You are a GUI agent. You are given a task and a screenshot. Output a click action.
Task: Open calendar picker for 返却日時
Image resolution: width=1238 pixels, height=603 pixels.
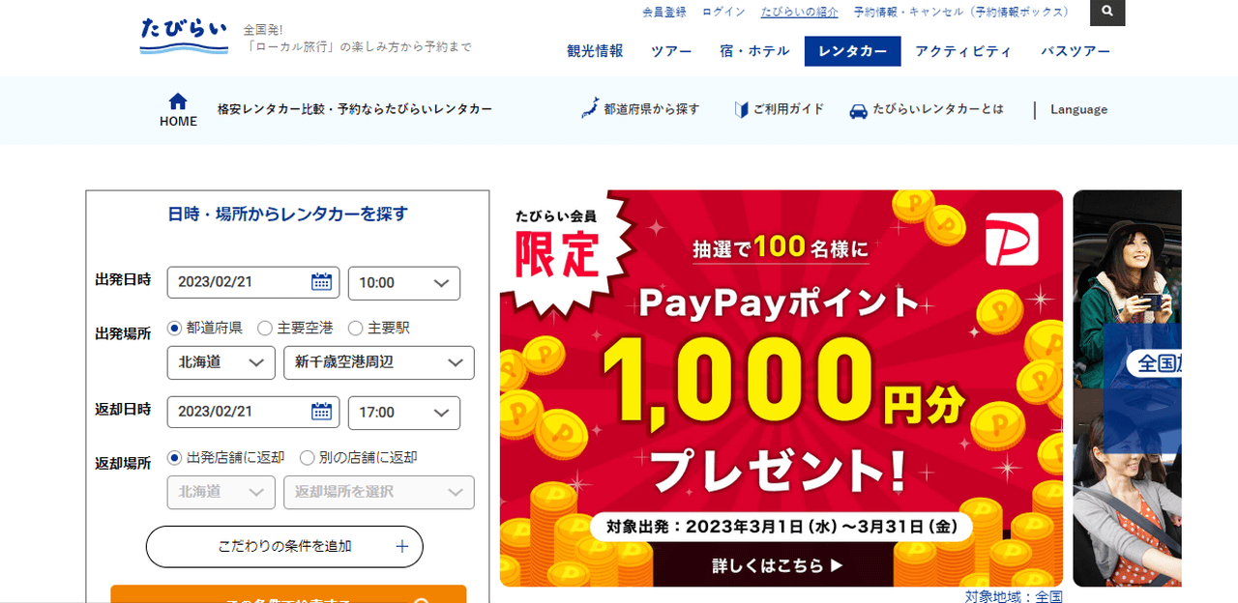(x=321, y=412)
